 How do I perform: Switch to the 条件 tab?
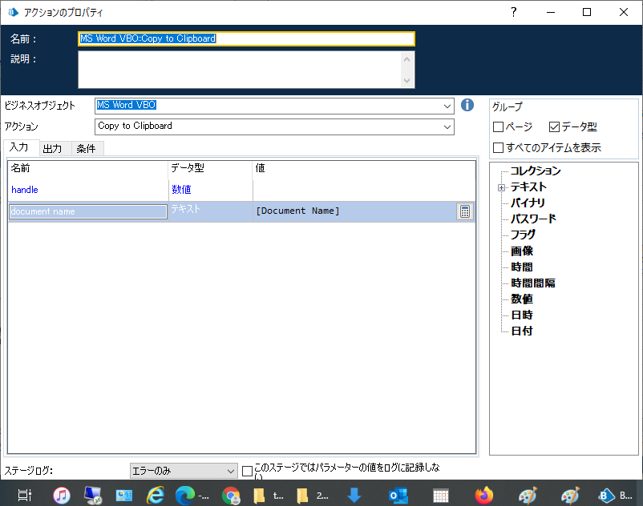coord(86,149)
